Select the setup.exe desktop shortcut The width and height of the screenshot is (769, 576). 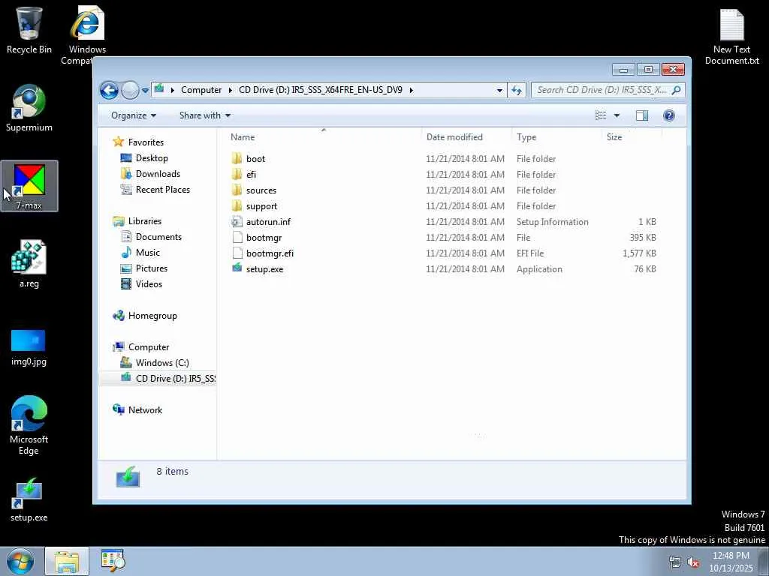pyautogui.click(x=29, y=499)
